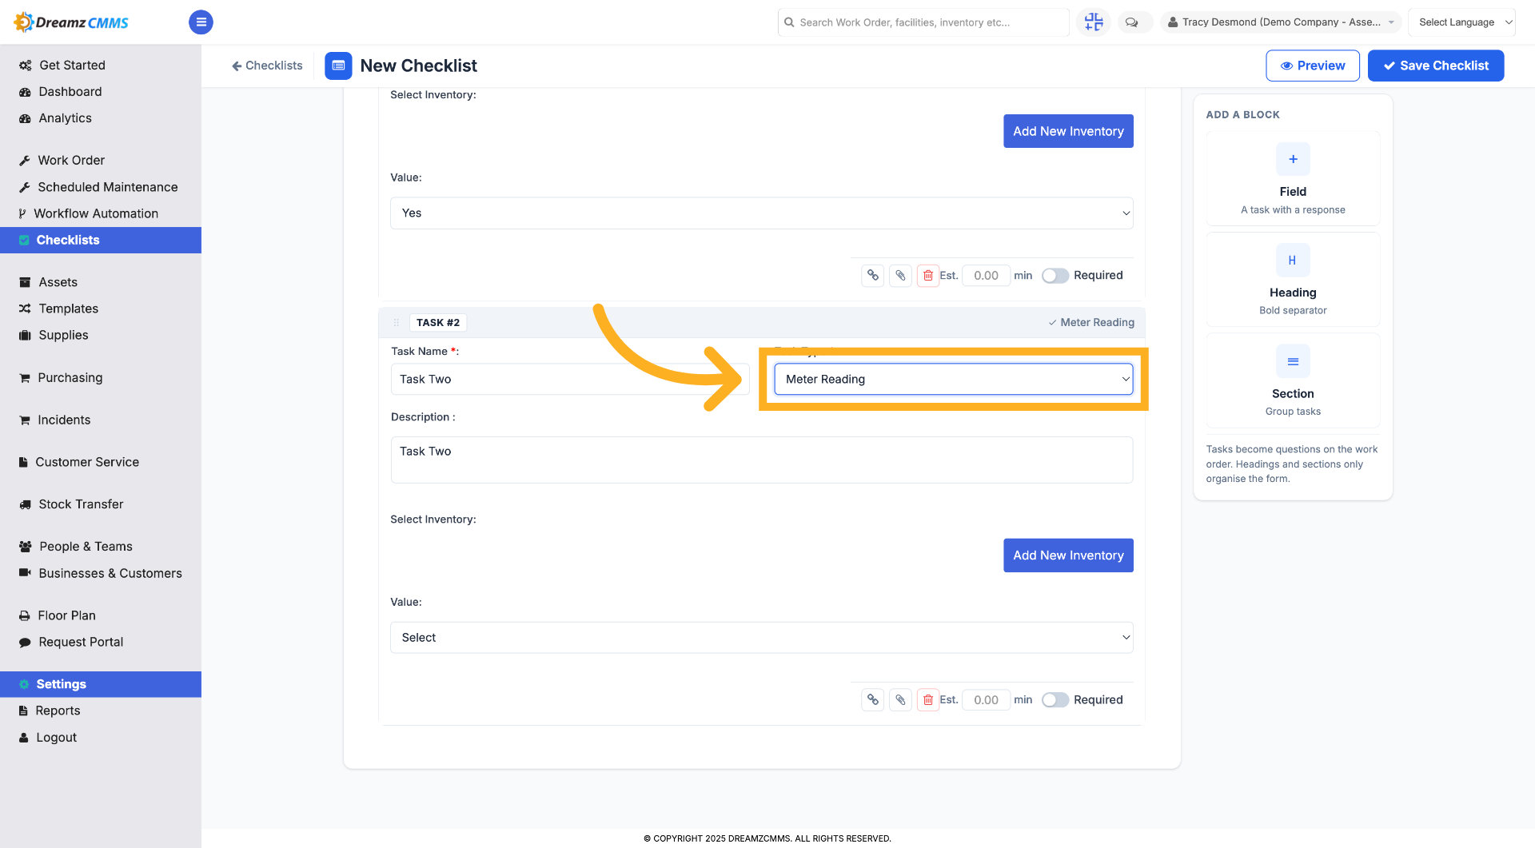The image size is (1535, 848).
Task: Open the Meter Reading task type dropdown
Action: [x=953, y=379]
